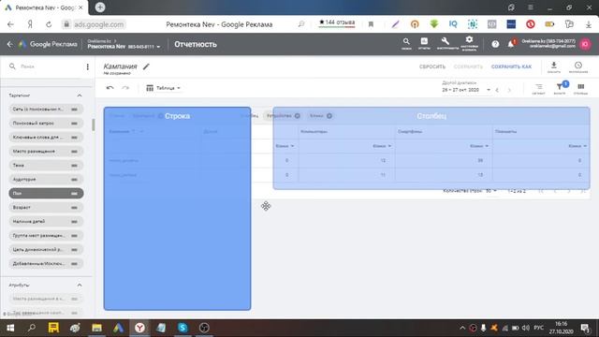Go back using the Google Ads header arrow

point(10,44)
